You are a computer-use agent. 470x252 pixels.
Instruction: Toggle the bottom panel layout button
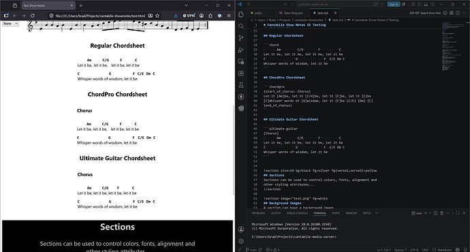426,4
